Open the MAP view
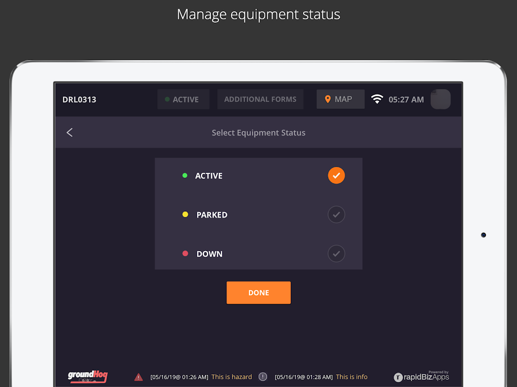 (340, 99)
